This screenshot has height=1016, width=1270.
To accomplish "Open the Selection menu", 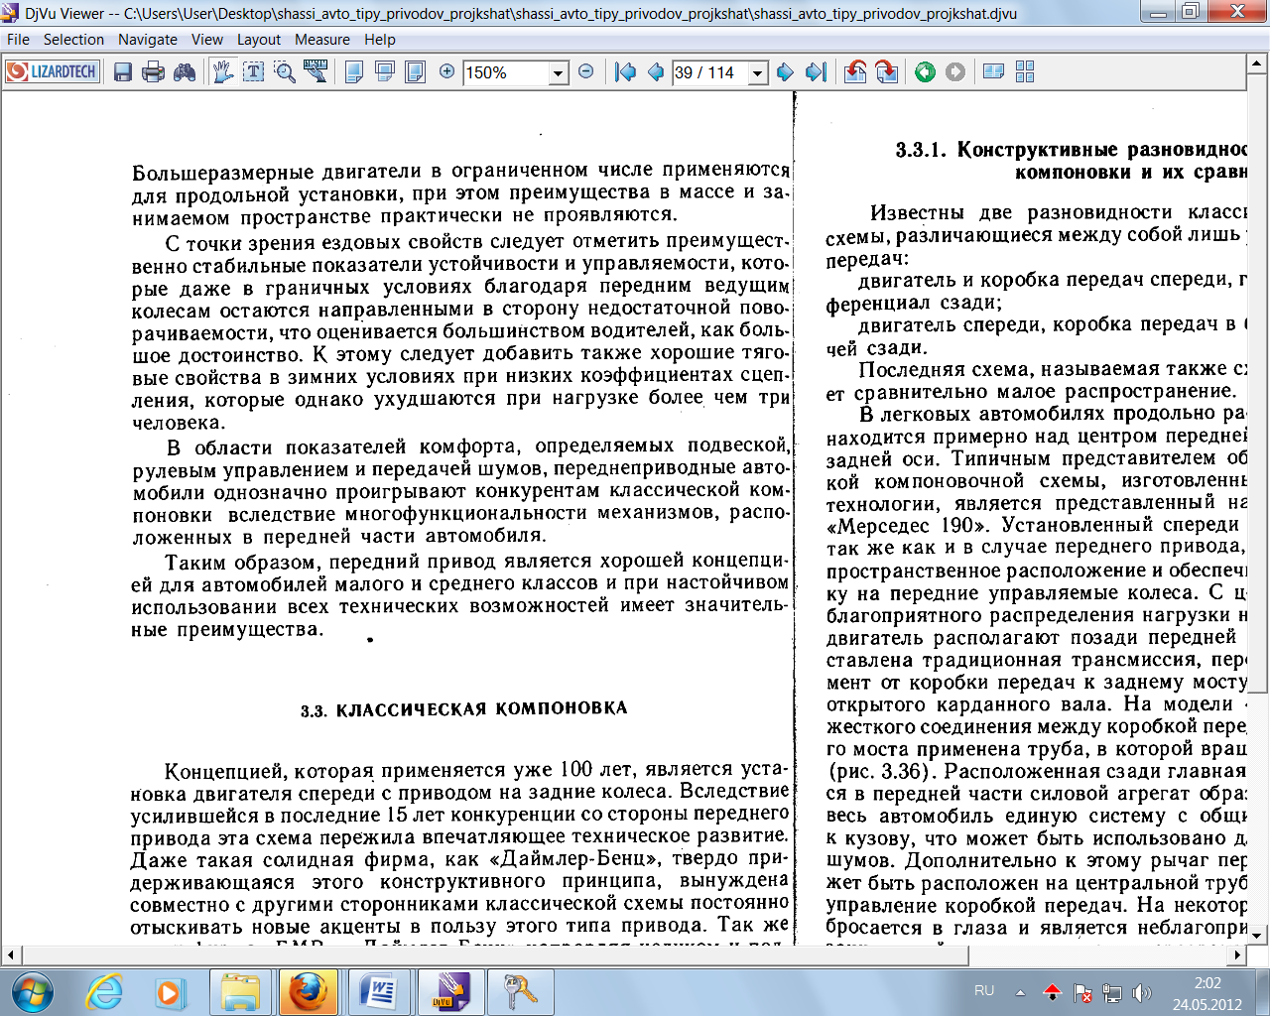I will point(73,40).
